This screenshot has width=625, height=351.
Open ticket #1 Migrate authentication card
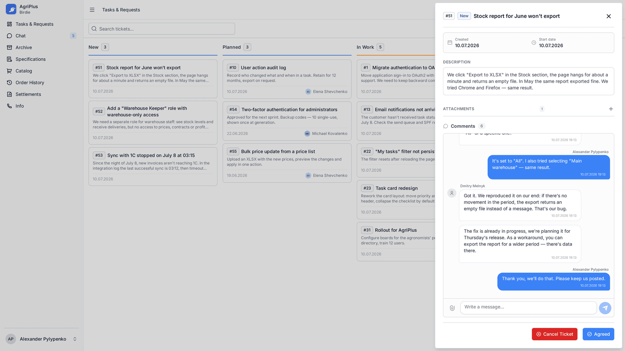tap(396, 79)
